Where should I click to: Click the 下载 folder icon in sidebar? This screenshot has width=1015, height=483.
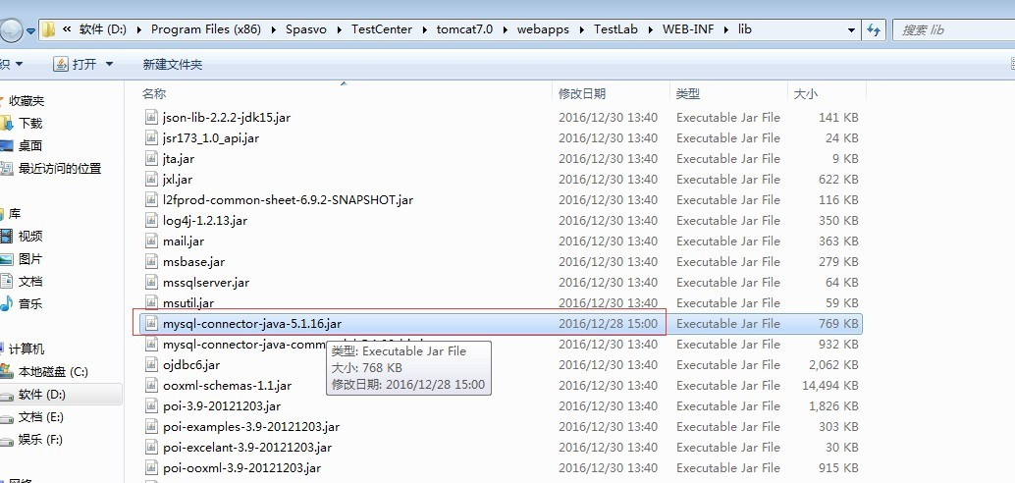(6, 123)
